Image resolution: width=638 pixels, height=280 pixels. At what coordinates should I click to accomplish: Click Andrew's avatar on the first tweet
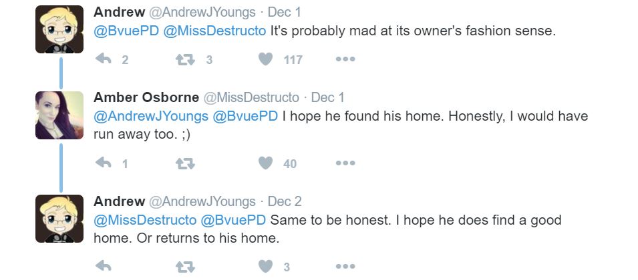pyautogui.click(x=59, y=29)
